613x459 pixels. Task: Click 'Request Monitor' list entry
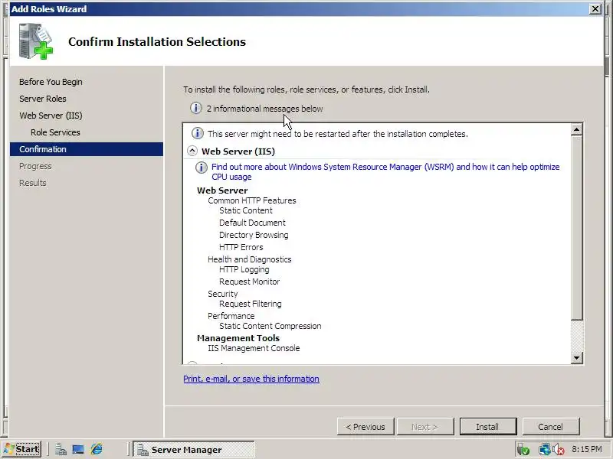(250, 282)
